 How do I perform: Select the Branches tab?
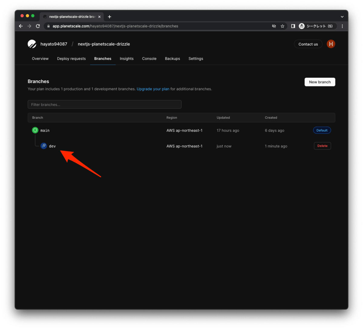pyautogui.click(x=103, y=59)
